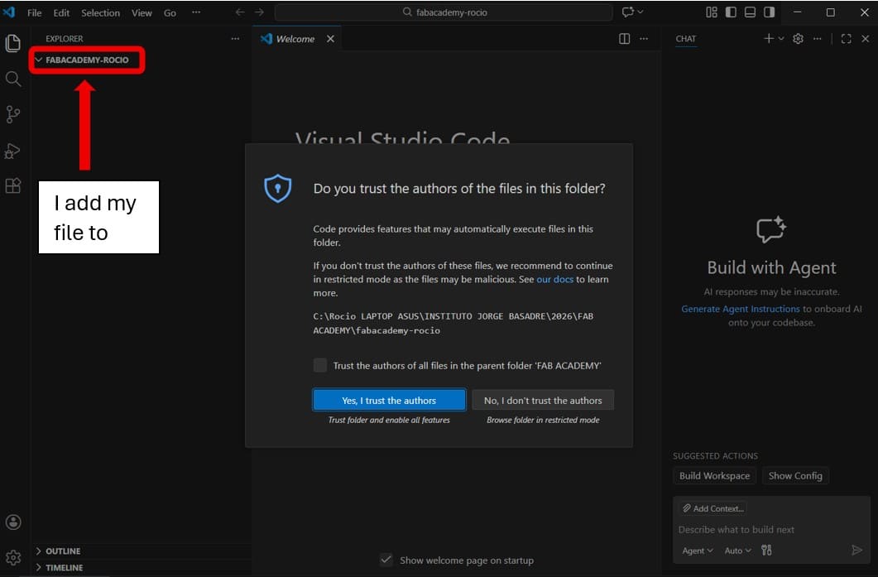The width and height of the screenshot is (878, 577).
Task: Open the Agent mode dropdown
Action: tap(697, 551)
